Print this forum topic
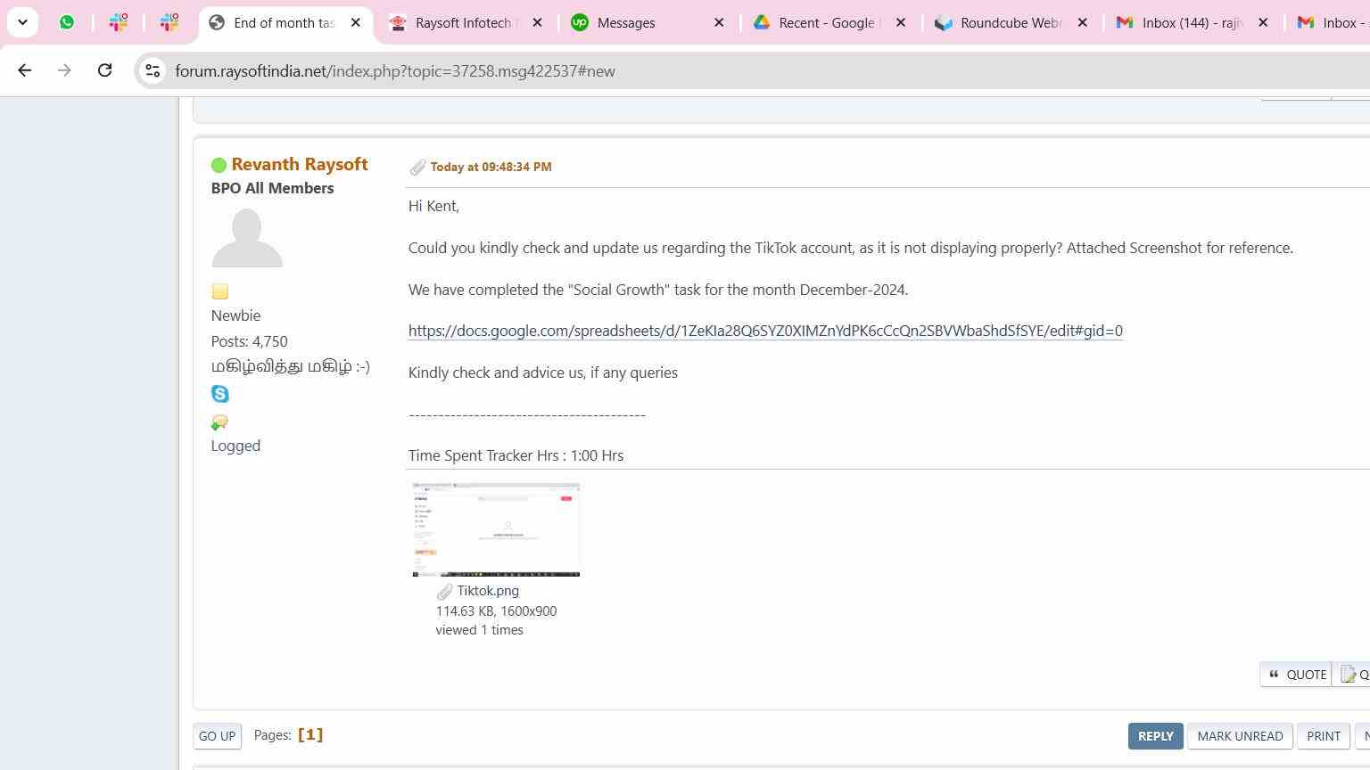The image size is (1370, 770). [x=1324, y=736]
